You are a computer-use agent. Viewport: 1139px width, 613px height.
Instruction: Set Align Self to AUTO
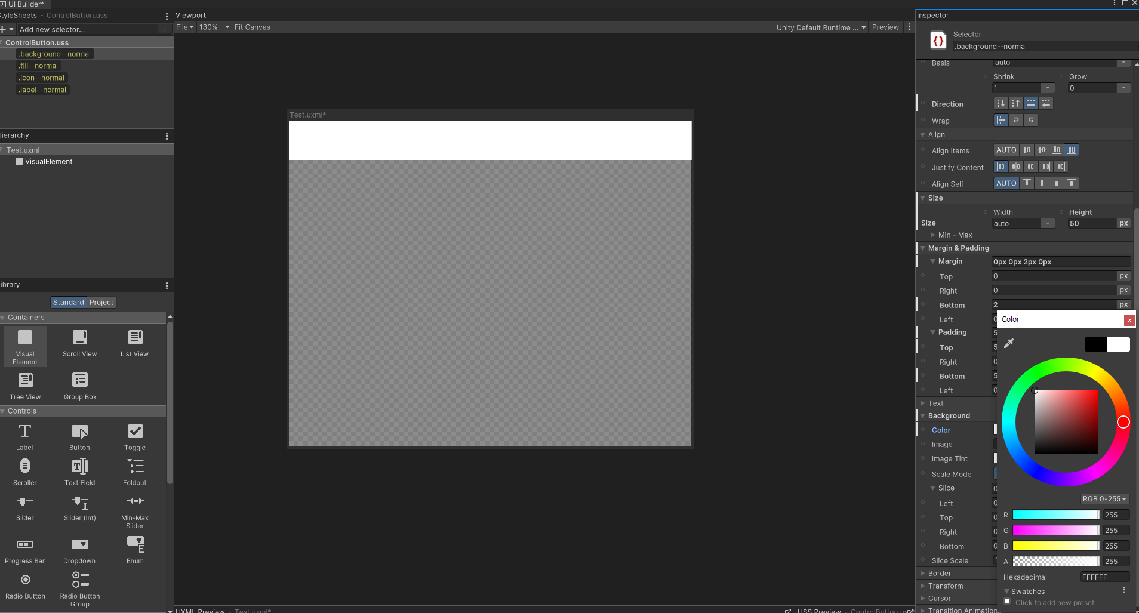click(x=1006, y=184)
